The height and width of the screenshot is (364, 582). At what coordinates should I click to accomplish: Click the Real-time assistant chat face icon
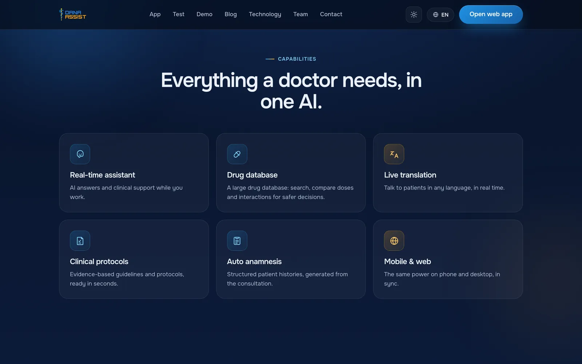pos(80,154)
